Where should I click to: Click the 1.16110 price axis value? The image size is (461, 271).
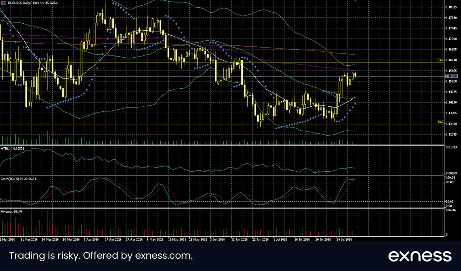451,60
